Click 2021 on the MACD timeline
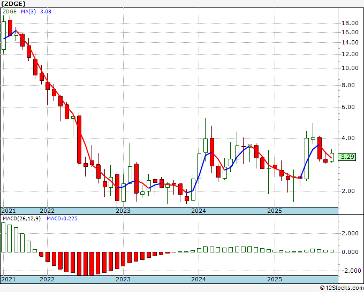The height and width of the screenshot is (292, 364). (x=9, y=279)
